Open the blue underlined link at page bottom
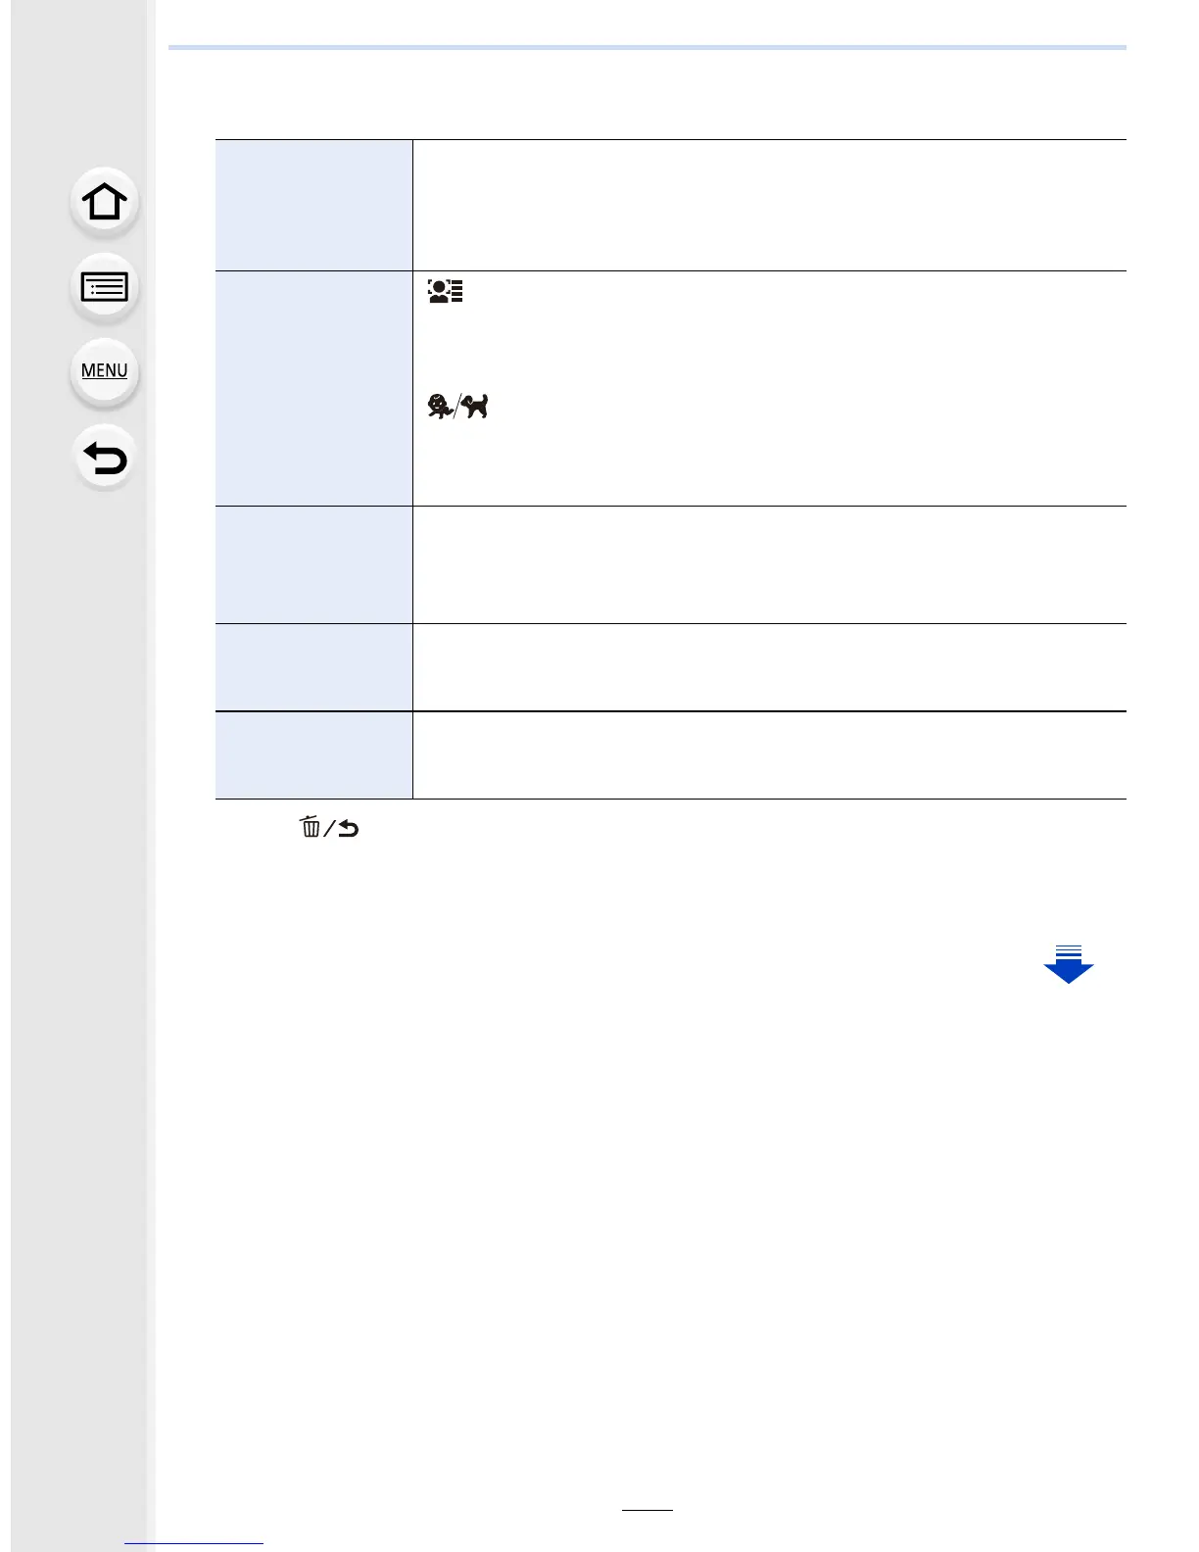 click(194, 1543)
